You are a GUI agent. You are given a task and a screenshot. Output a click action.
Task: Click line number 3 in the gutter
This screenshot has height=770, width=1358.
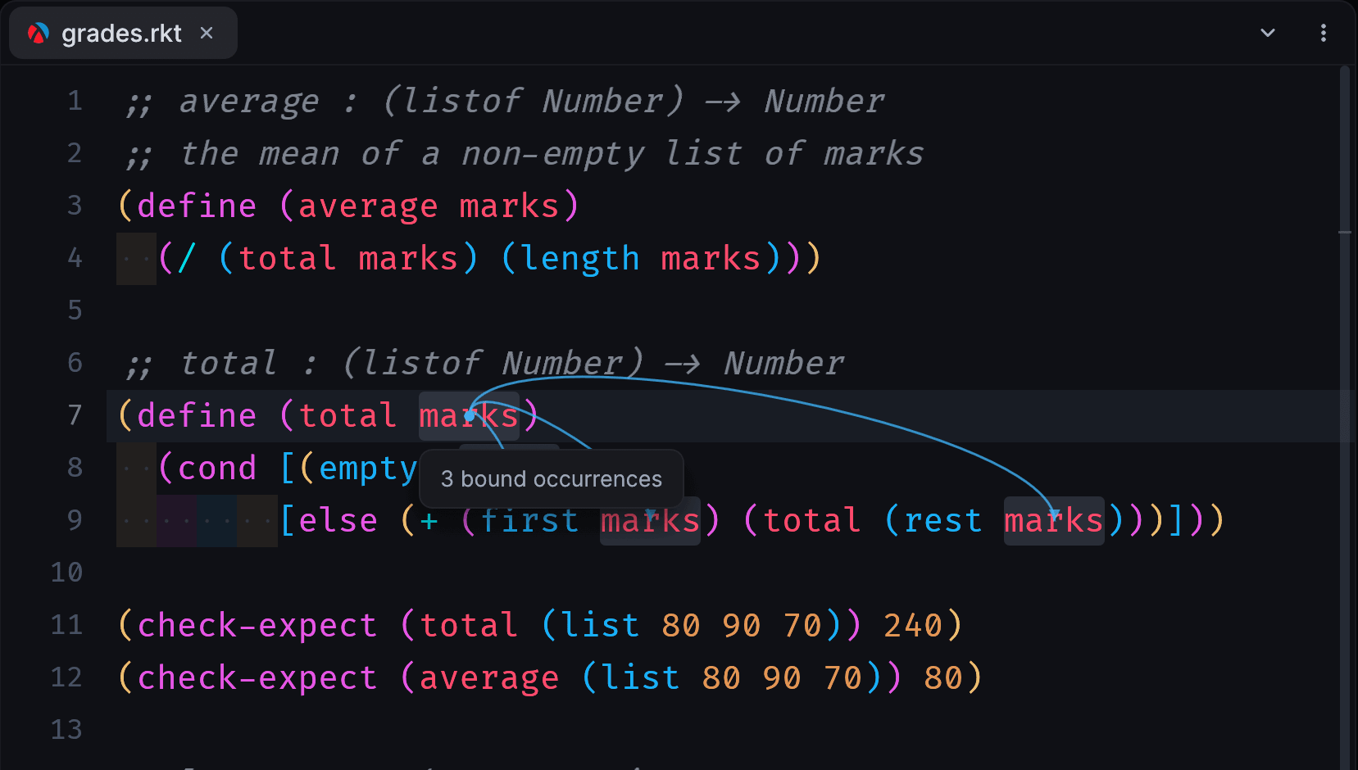click(75, 206)
